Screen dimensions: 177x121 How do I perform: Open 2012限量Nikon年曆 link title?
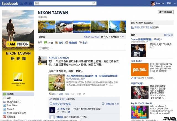[92, 76]
